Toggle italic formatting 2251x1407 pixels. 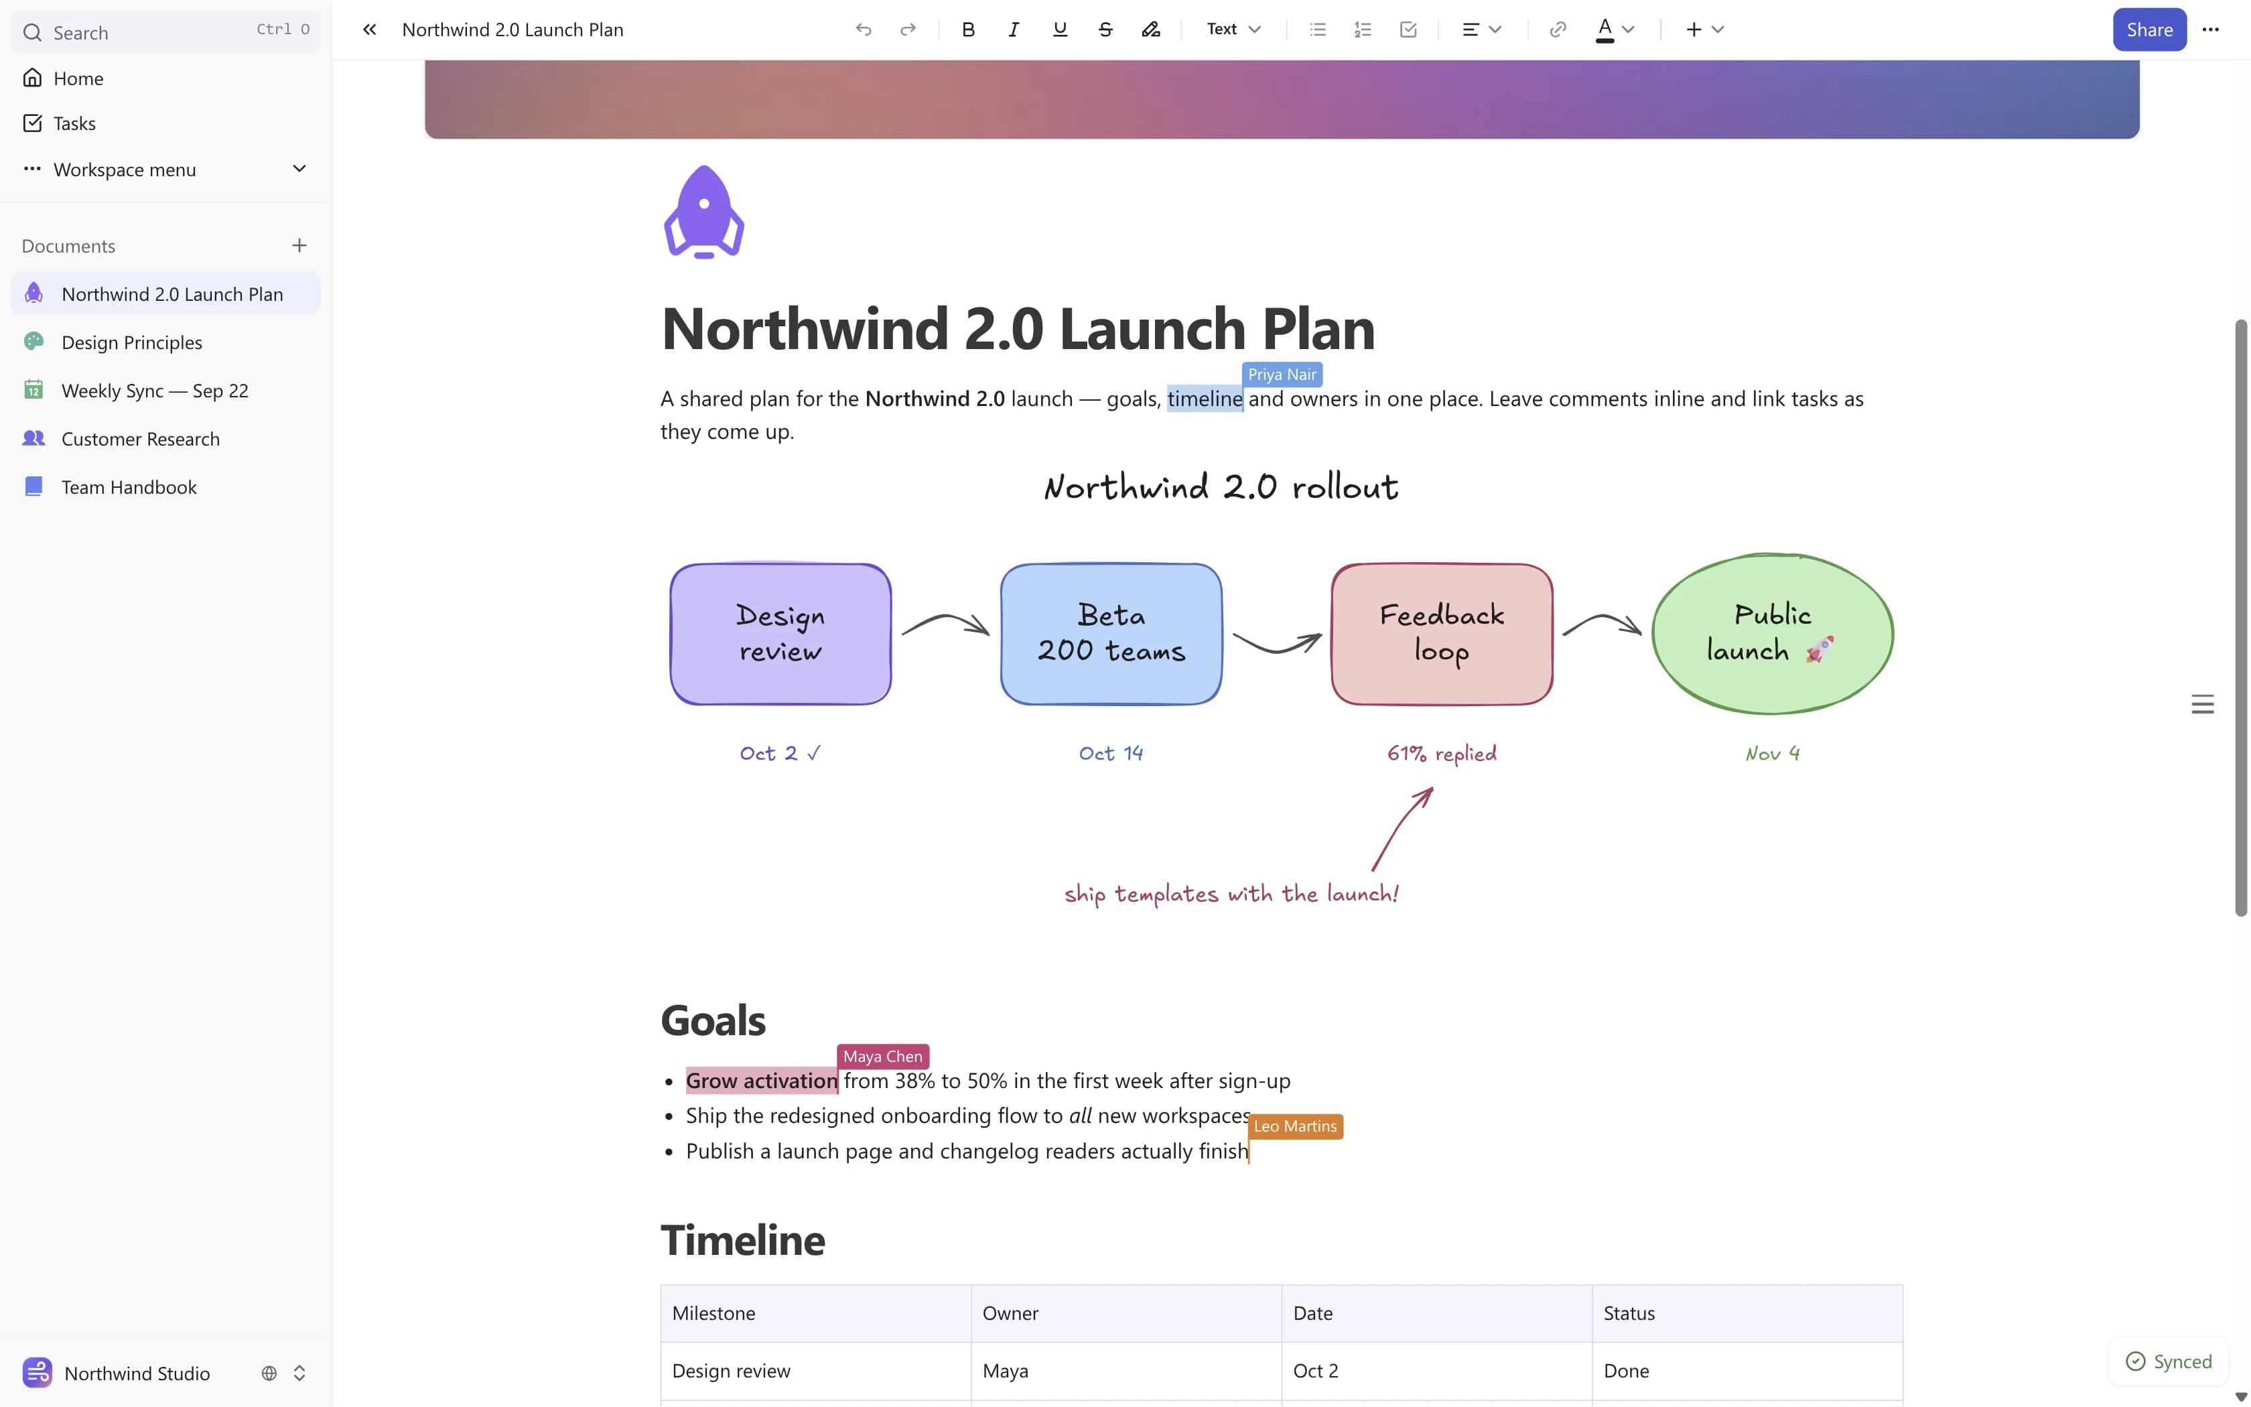point(1014,29)
